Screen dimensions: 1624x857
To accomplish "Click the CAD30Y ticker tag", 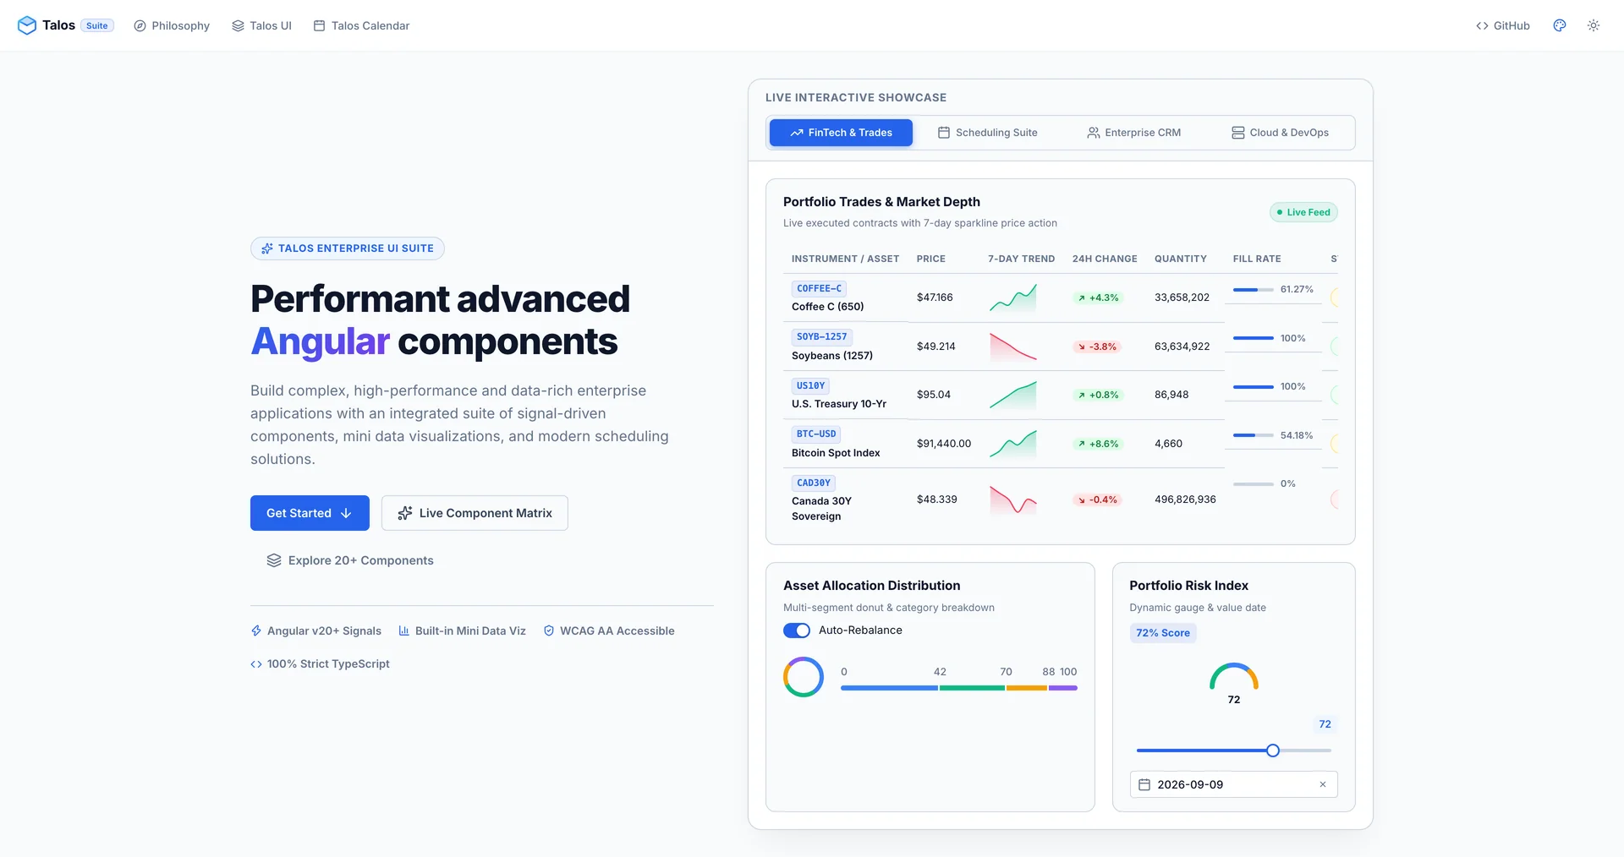I will (x=814, y=483).
